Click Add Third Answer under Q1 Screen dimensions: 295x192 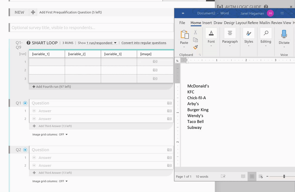click(52, 126)
